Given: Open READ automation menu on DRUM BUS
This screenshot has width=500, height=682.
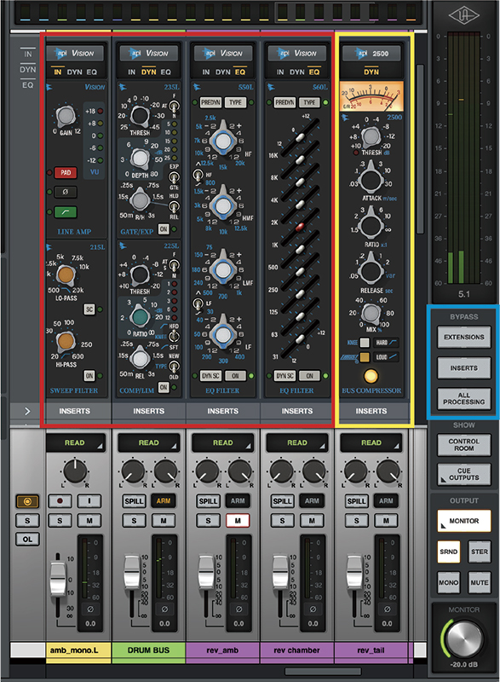Looking at the screenshot, I should [x=149, y=442].
